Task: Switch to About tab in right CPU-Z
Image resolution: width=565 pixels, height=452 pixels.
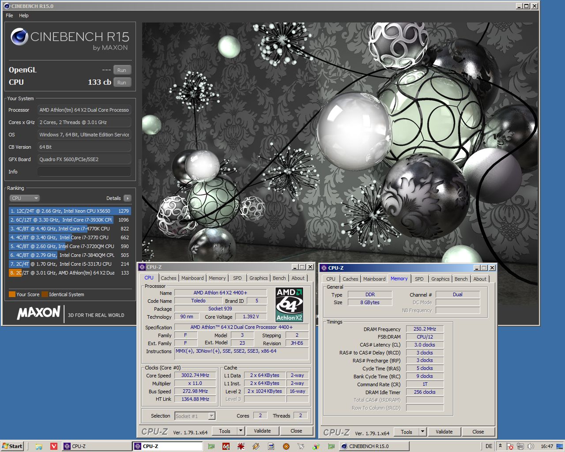Action: 480,279
